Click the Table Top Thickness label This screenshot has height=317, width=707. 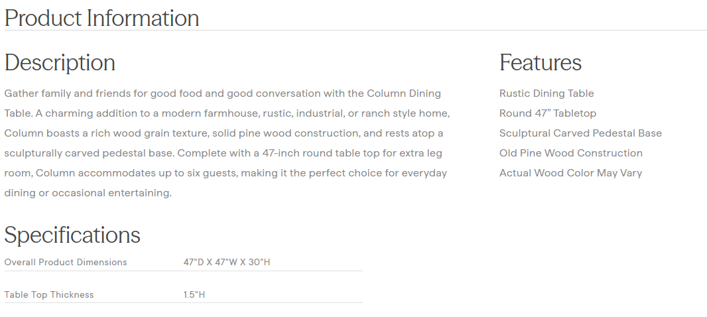click(x=49, y=294)
